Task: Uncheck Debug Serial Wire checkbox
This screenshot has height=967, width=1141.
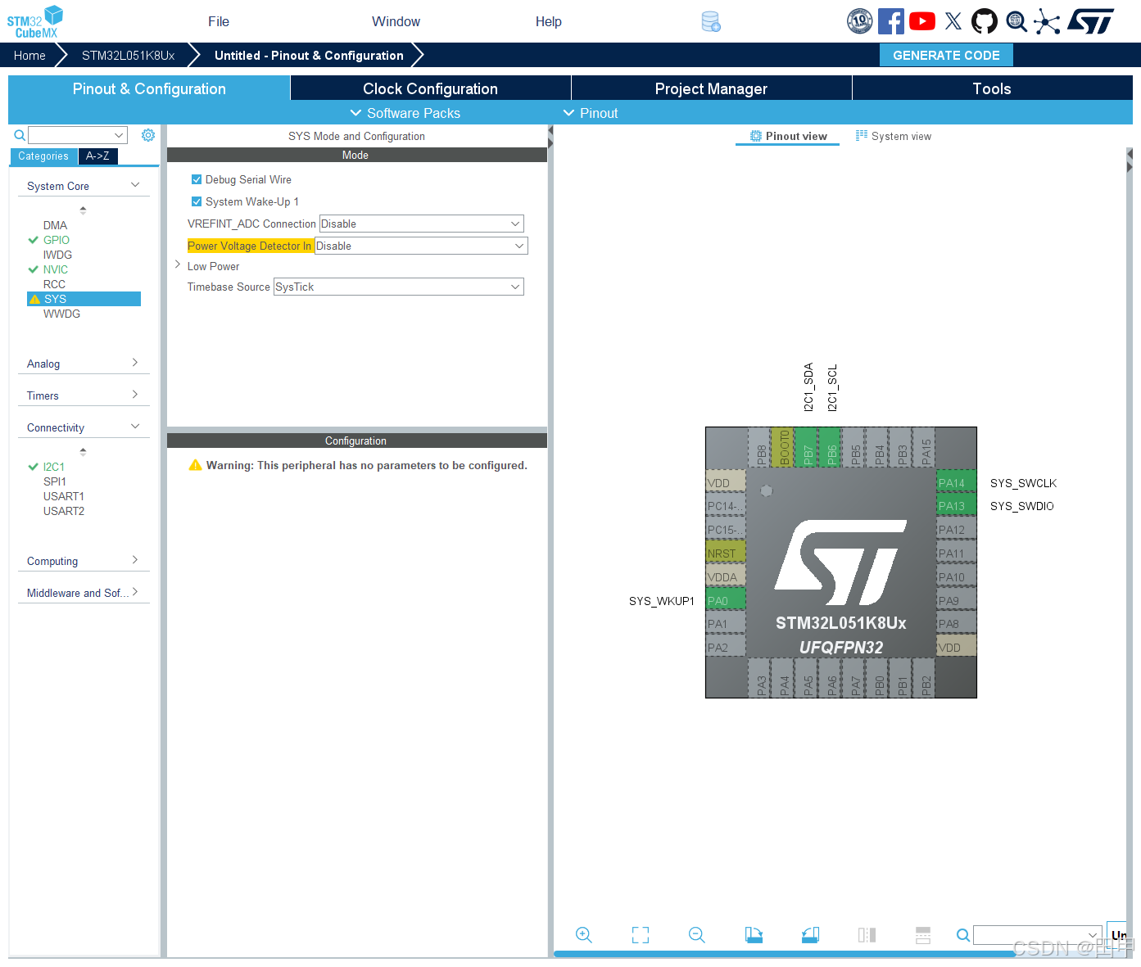Action: [197, 179]
